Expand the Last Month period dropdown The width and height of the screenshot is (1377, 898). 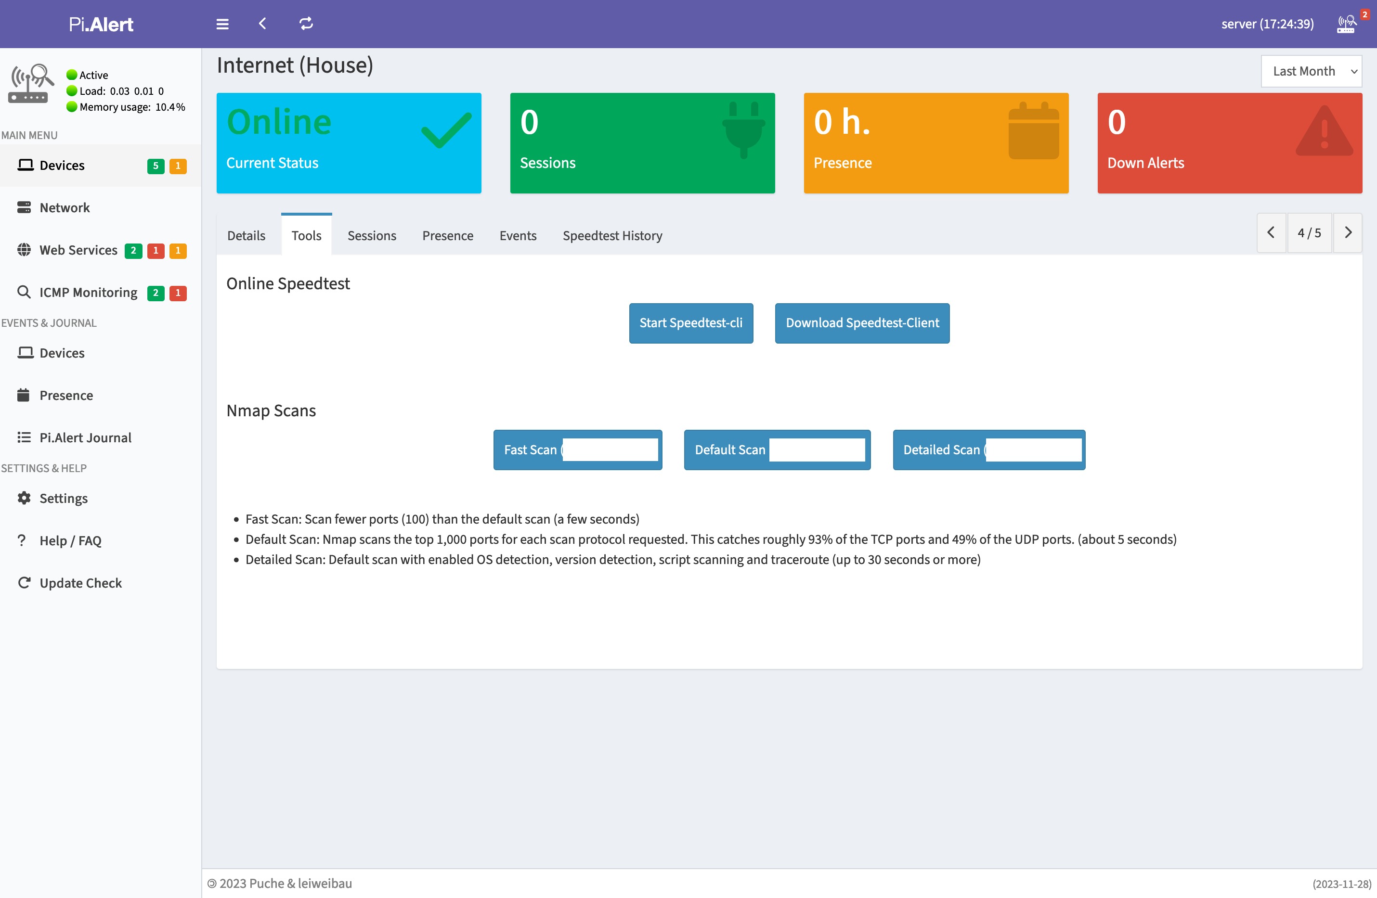tap(1311, 71)
